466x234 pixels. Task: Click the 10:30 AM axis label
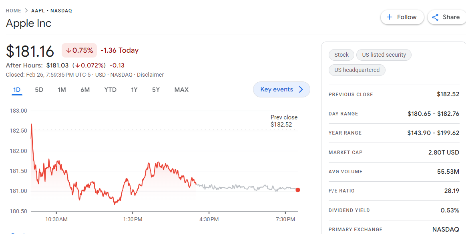[56, 220]
